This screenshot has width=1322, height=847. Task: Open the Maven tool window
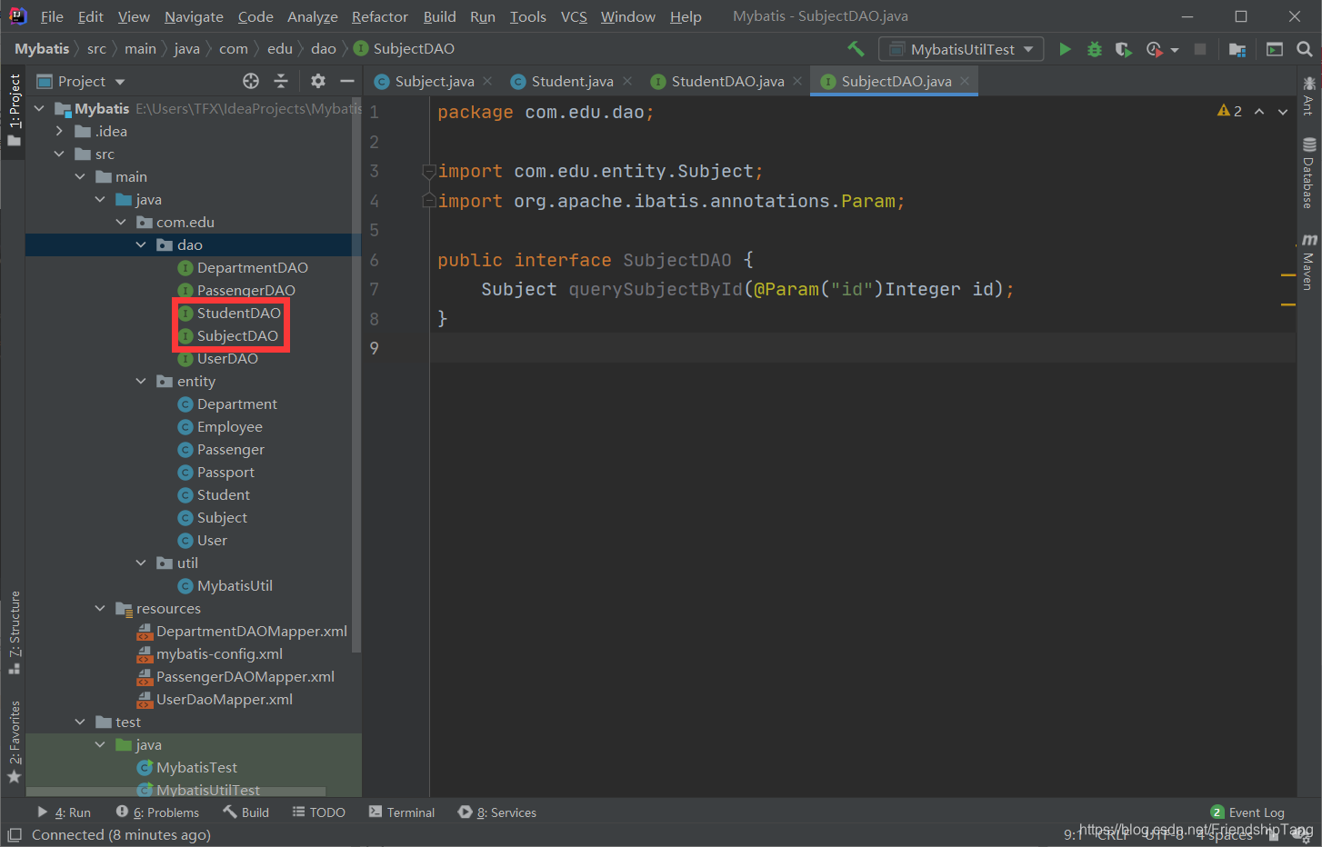(x=1308, y=262)
